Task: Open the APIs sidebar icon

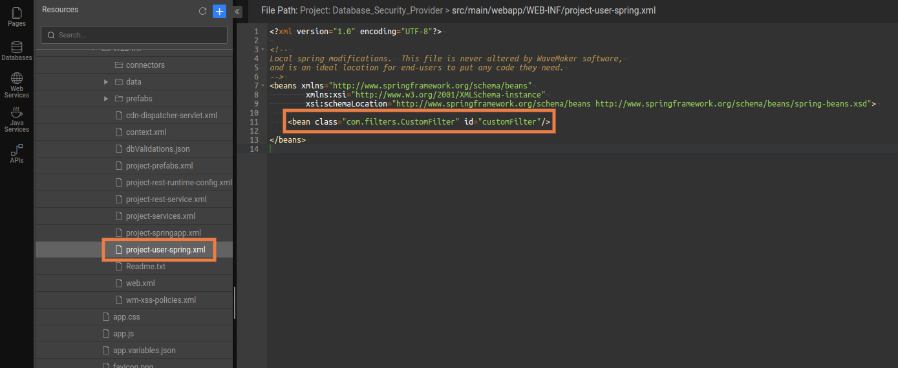Action: (17, 154)
